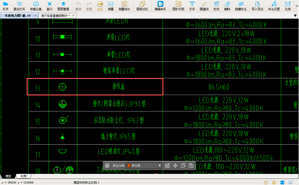Click the 比例 scale tool

288,6
